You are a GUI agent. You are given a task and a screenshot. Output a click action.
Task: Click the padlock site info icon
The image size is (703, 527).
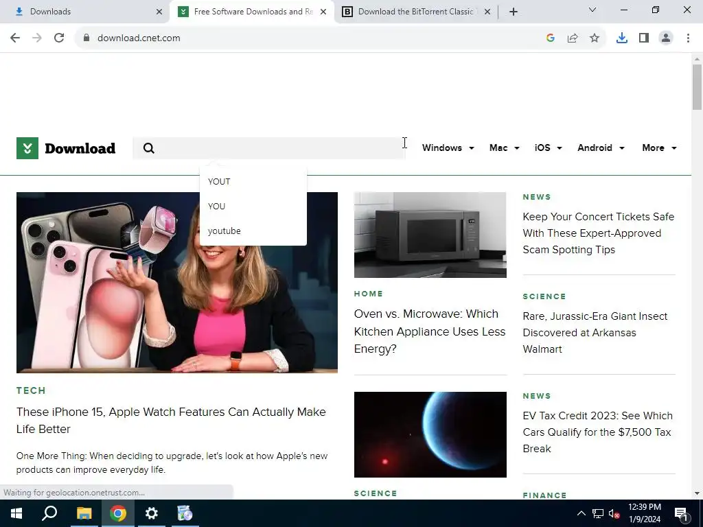click(x=87, y=38)
